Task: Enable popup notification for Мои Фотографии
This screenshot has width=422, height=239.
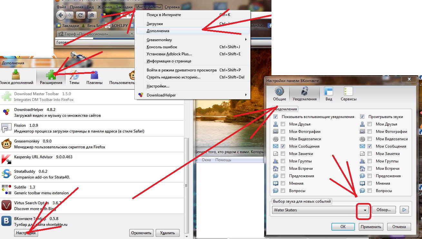Action: pyautogui.click(x=283, y=132)
